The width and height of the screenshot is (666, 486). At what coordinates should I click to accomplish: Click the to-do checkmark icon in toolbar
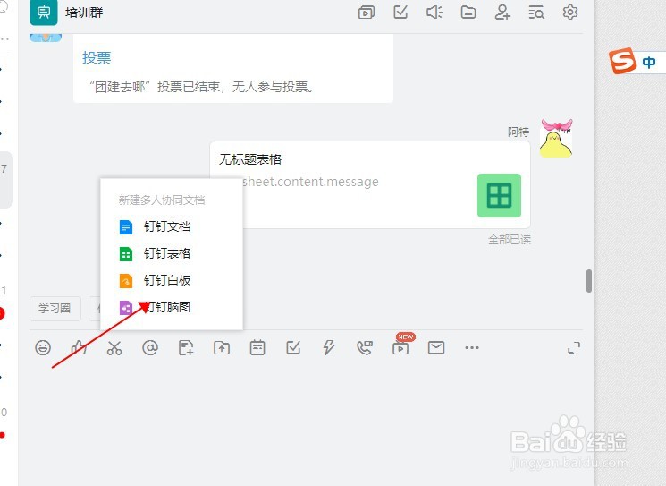click(x=293, y=348)
